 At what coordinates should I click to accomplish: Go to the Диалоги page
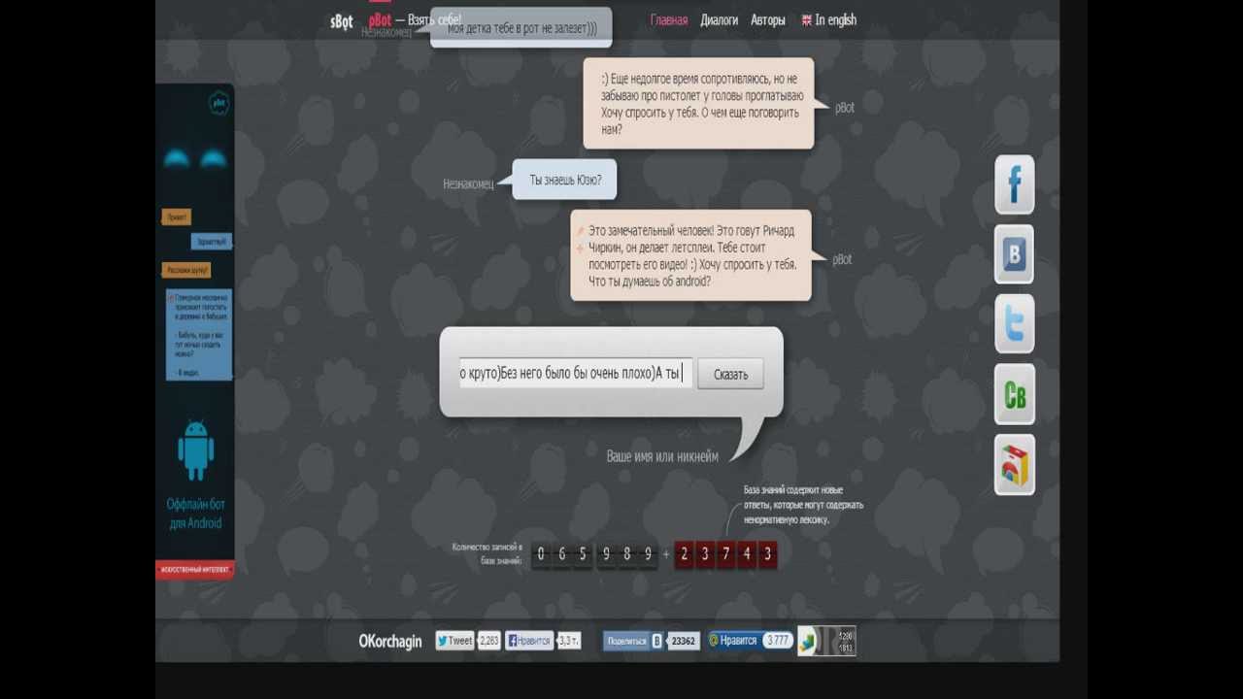(x=720, y=19)
